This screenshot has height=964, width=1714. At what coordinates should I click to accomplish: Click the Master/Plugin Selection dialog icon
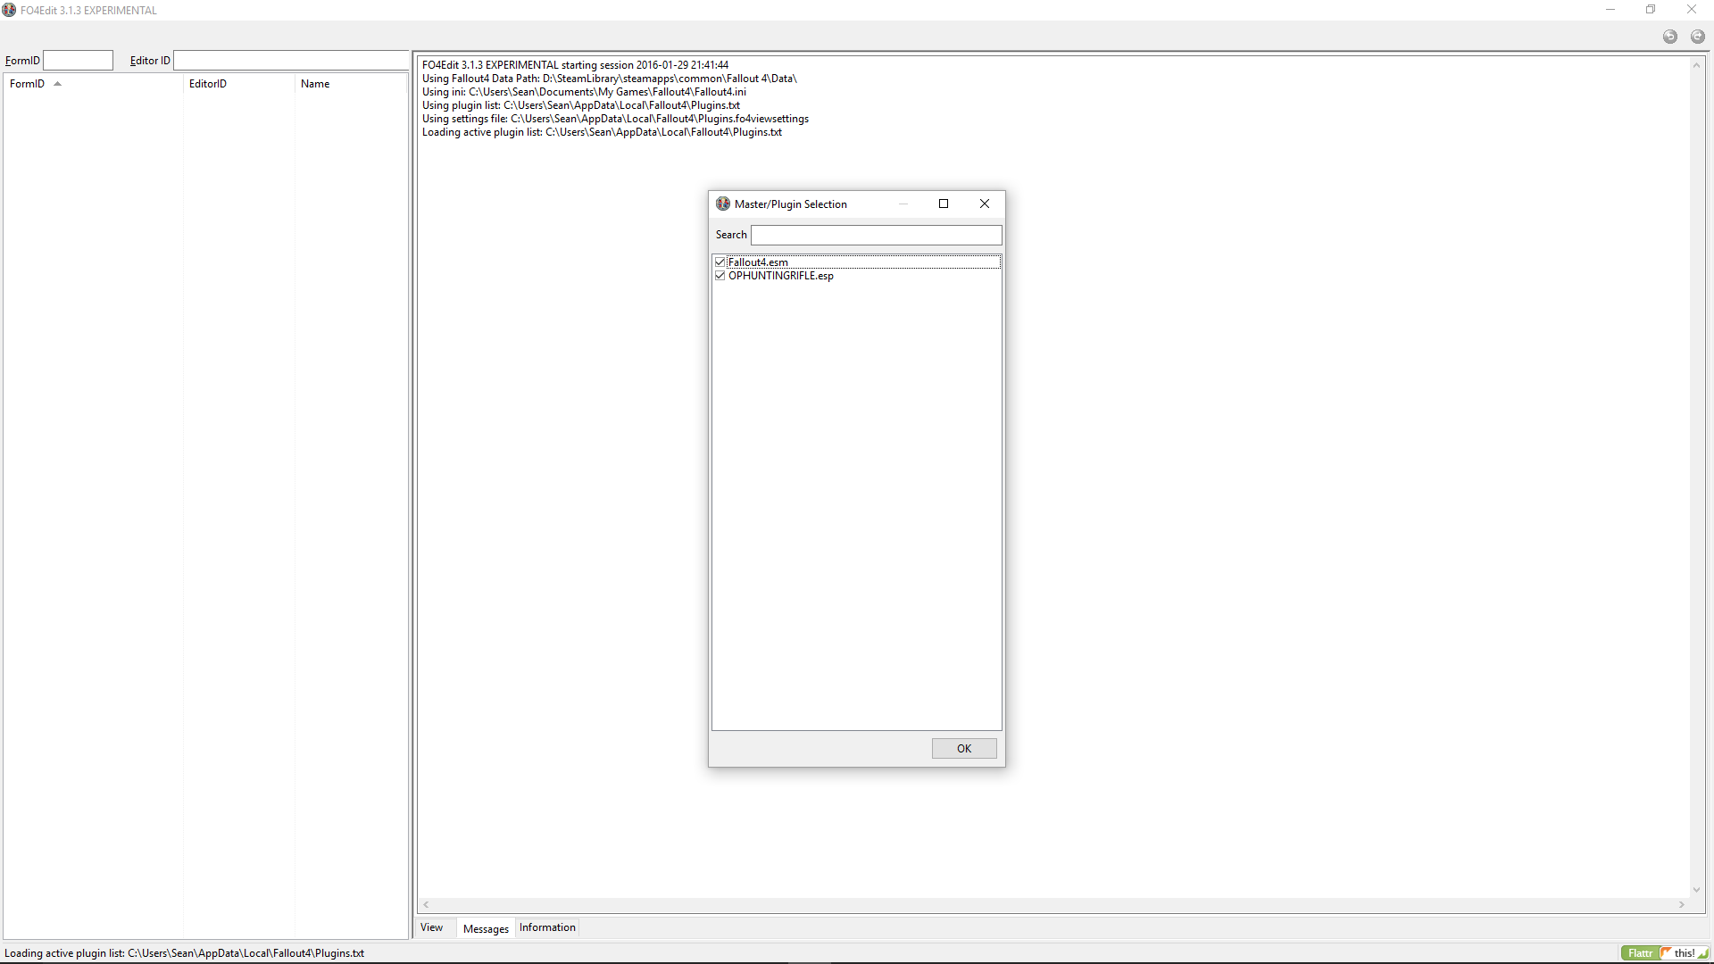point(723,204)
